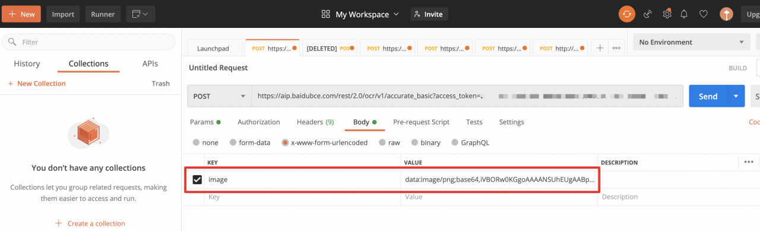Switch to the Tests tab

pos(474,122)
